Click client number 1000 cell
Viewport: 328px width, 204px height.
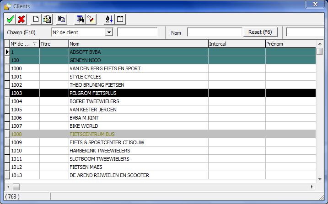[25, 68]
